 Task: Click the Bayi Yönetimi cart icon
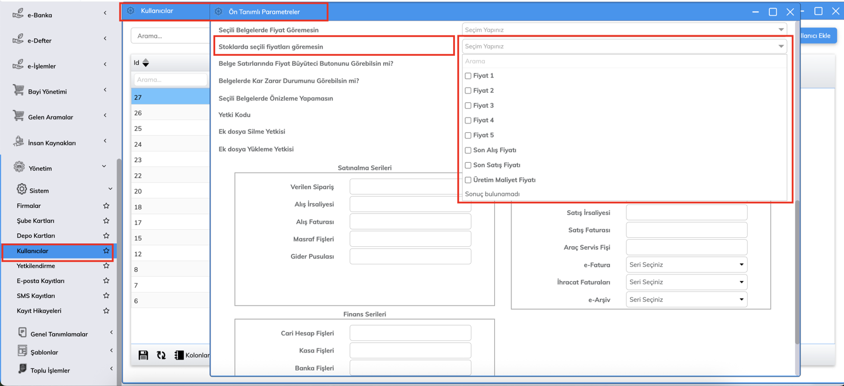(18, 90)
